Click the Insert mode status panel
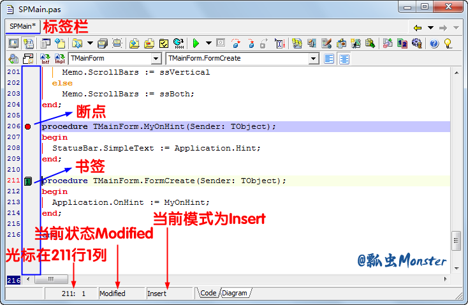The width and height of the screenshot is (468, 305). 170,294
